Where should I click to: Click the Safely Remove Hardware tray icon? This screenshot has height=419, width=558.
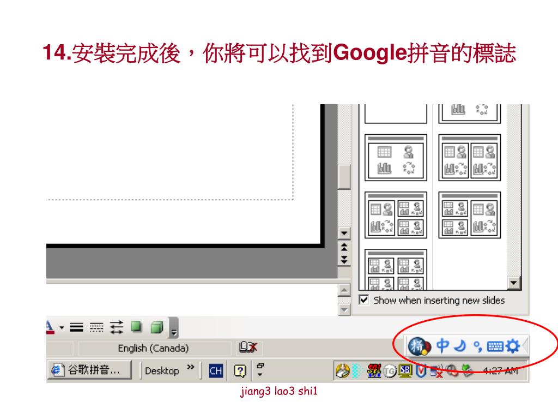[467, 371]
